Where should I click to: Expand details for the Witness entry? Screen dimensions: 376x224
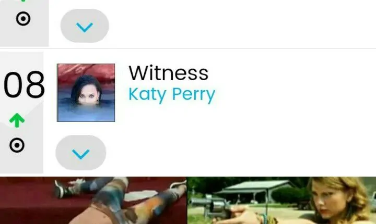(x=81, y=153)
